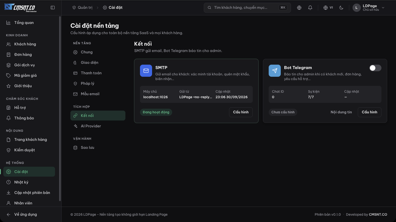Go to Đơn hàng in sidebar
The height and width of the screenshot is (222, 396).
(x=29, y=54)
